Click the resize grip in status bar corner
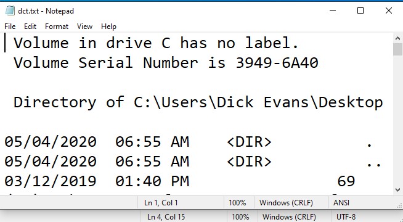 tap(399, 205)
